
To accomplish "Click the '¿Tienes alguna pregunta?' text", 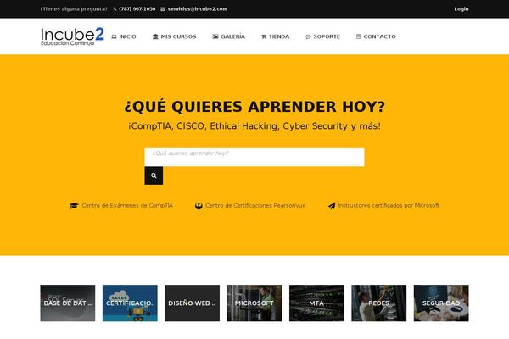I will coord(74,9).
